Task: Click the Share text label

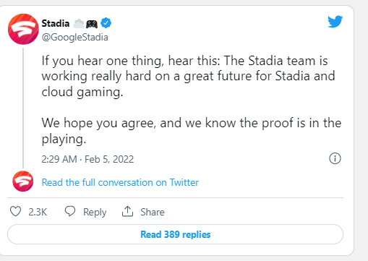Action: point(153,212)
